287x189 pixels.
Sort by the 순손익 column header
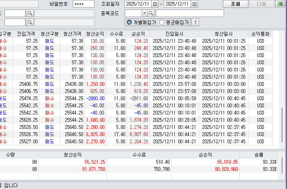point(138,34)
